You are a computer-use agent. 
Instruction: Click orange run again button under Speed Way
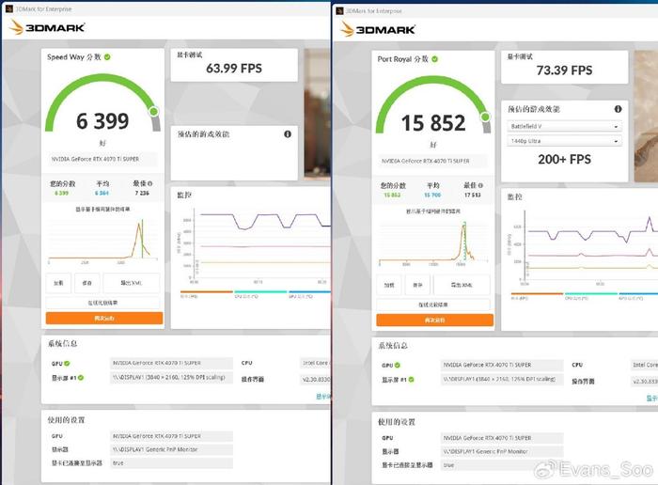point(104,318)
